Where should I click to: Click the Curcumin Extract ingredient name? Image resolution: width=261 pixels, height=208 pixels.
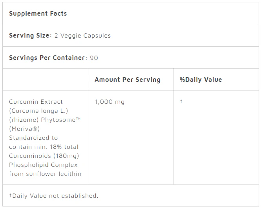36,101
